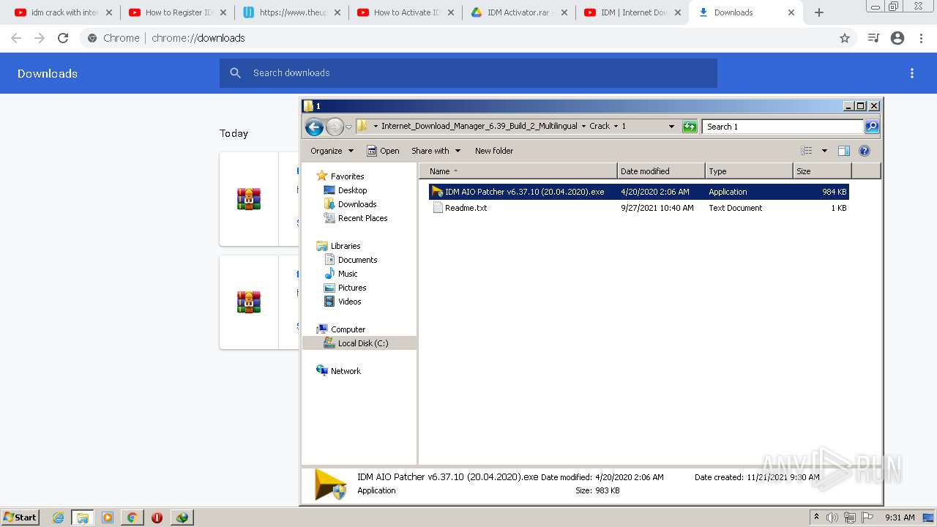The height and width of the screenshot is (527, 937).
Task: Launch Internet Explorer from taskbar
Action: coord(59,517)
